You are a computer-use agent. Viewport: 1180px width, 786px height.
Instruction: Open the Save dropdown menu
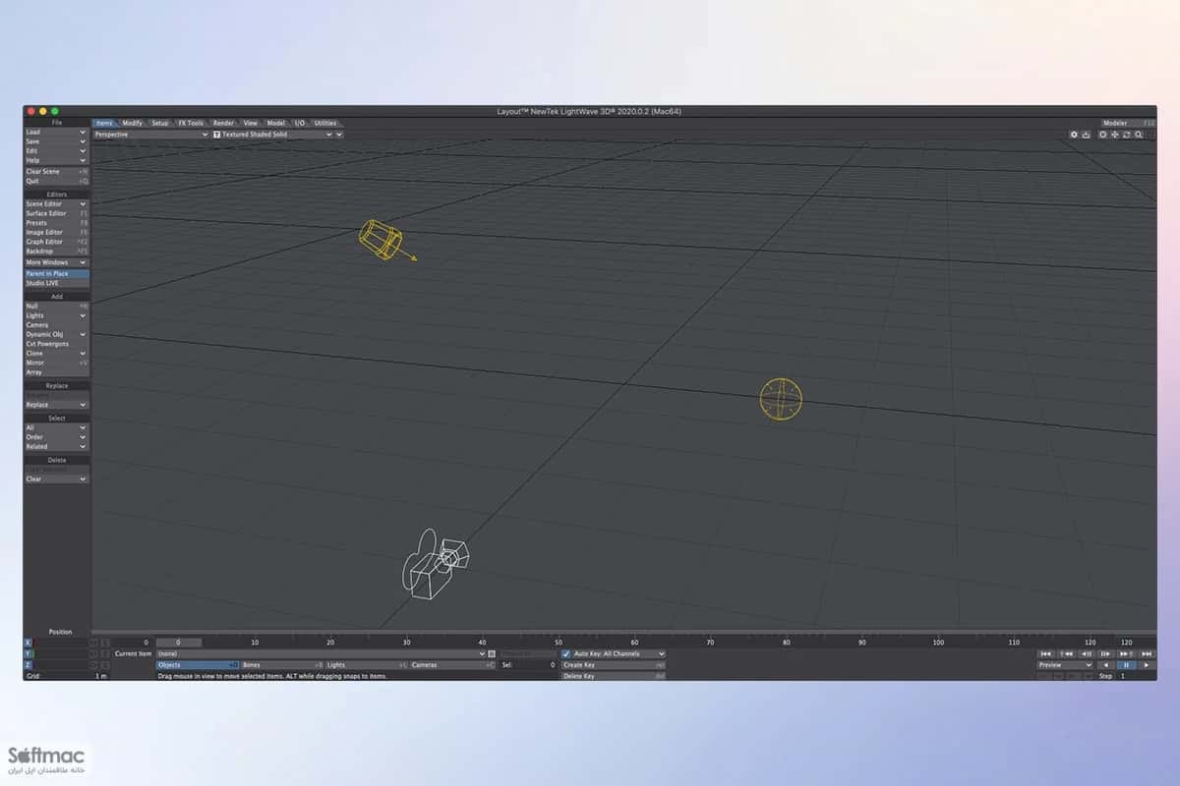tap(56, 141)
